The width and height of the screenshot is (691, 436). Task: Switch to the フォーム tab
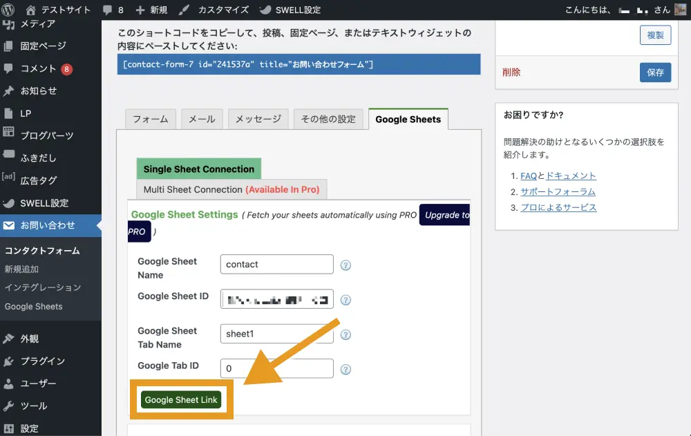click(x=151, y=119)
